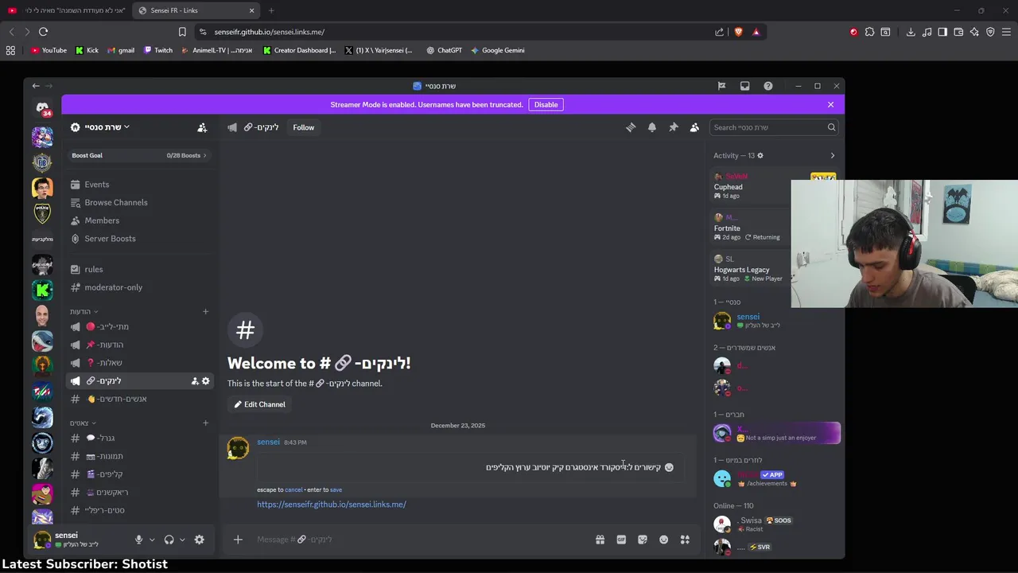Expand the Activity panel chevron
The height and width of the screenshot is (573, 1018).
pyautogui.click(x=833, y=155)
